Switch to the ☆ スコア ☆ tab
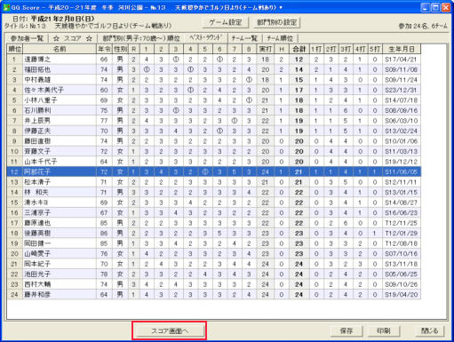454x342 pixels. 72,38
